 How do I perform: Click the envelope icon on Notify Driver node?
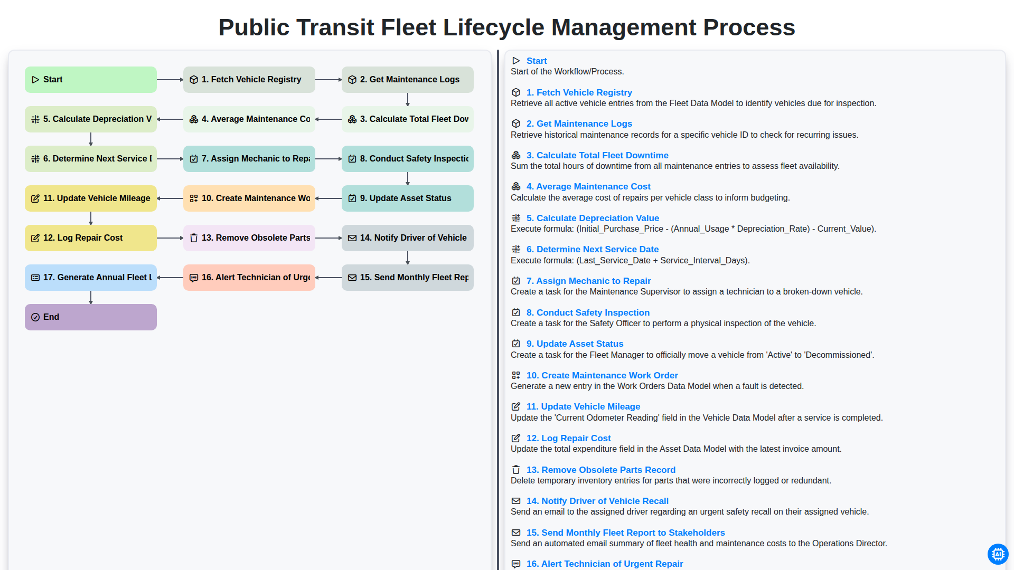pyautogui.click(x=352, y=238)
